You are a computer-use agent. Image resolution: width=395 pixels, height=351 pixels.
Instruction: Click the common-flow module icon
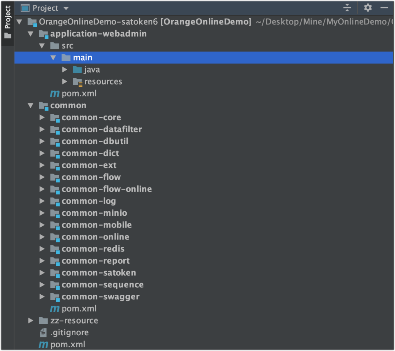54,178
